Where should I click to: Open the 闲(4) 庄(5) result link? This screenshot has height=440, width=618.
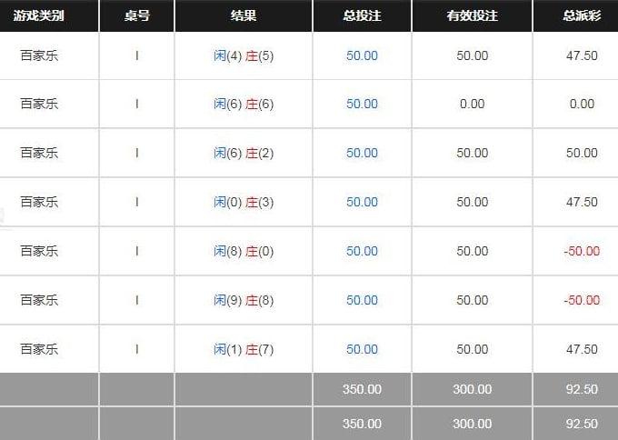click(244, 55)
